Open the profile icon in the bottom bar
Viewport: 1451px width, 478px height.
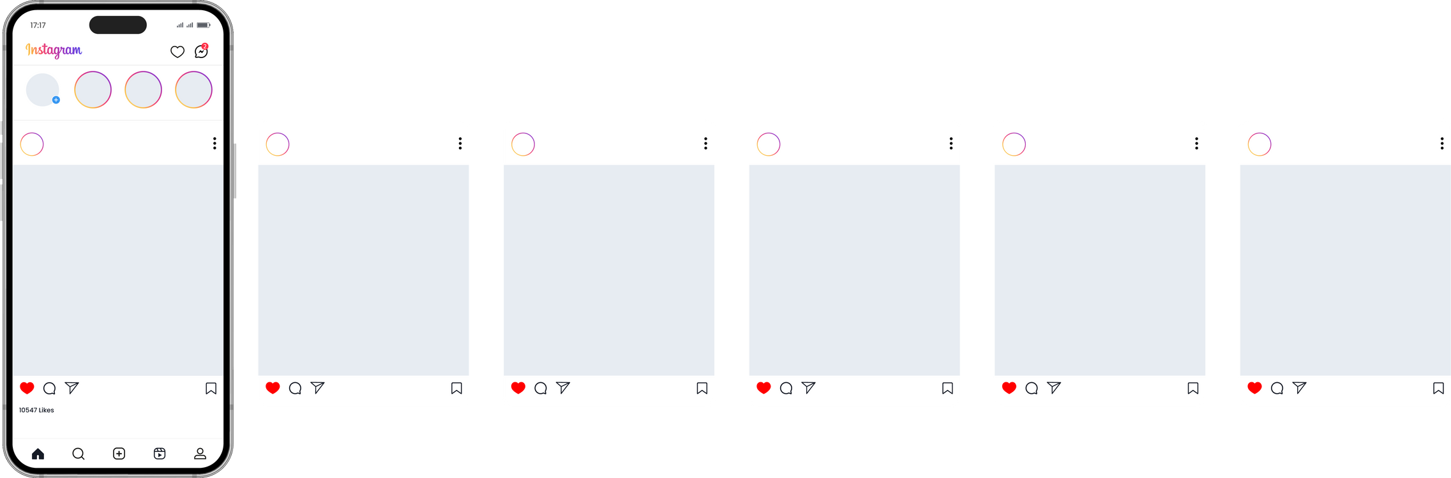point(200,454)
